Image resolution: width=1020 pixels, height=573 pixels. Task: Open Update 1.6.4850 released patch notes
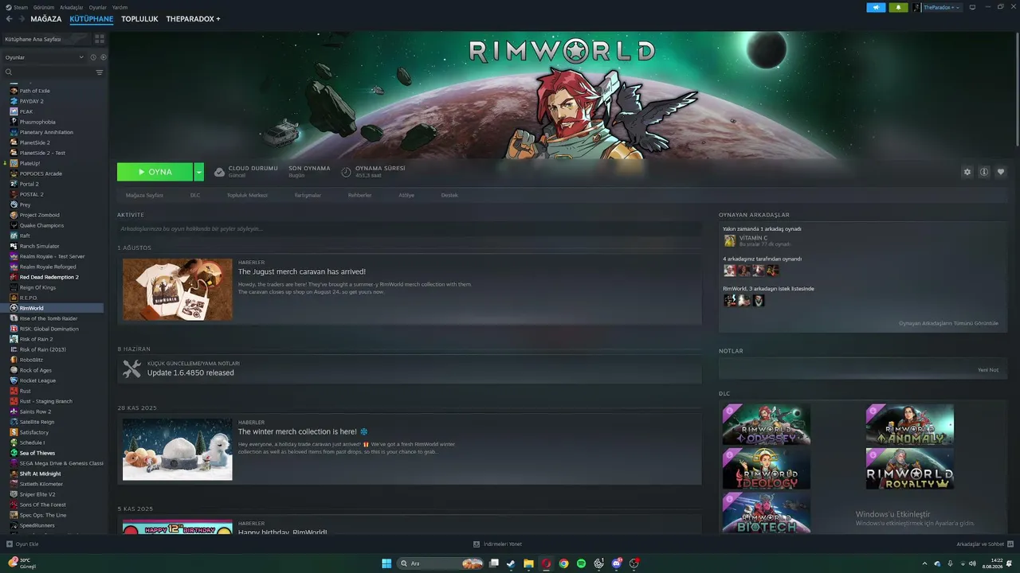tap(190, 372)
